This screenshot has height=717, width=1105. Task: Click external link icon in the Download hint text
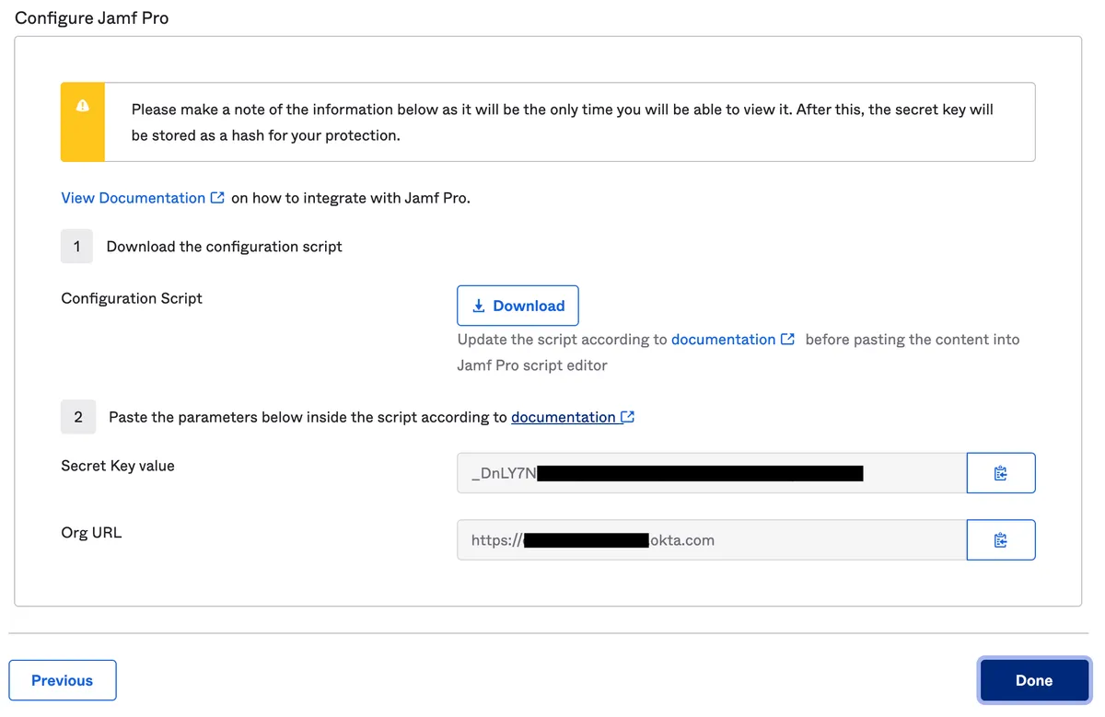click(x=787, y=340)
